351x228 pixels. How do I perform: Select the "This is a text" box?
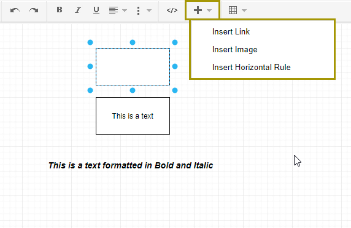(133, 116)
